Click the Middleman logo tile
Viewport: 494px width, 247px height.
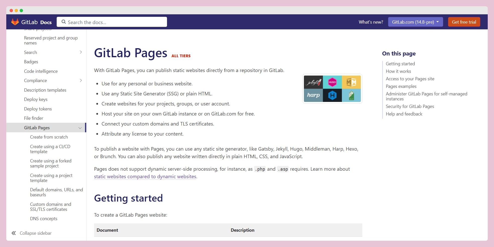pyautogui.click(x=351, y=82)
